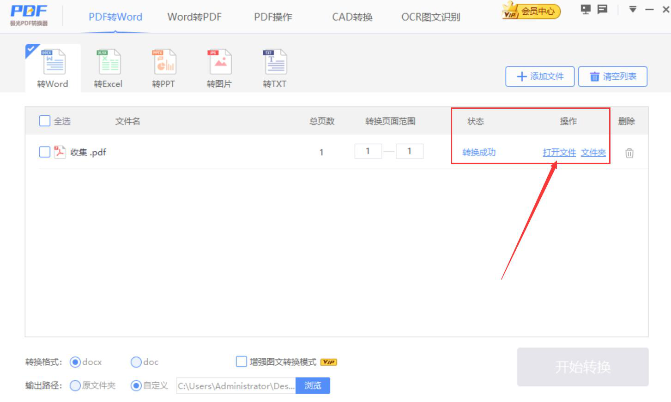Open the output folder via 文件夹

(x=593, y=152)
